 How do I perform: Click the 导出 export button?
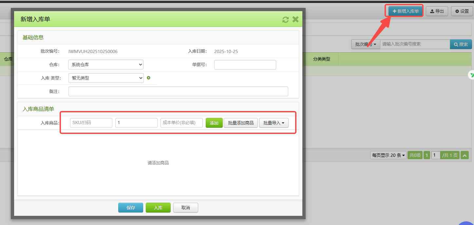437,11
